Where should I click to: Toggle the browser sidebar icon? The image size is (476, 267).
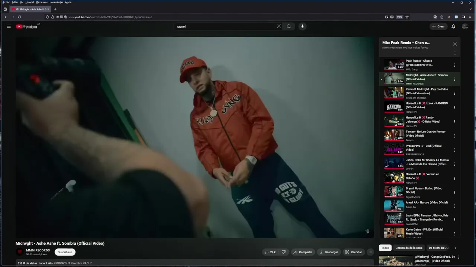coord(463,17)
